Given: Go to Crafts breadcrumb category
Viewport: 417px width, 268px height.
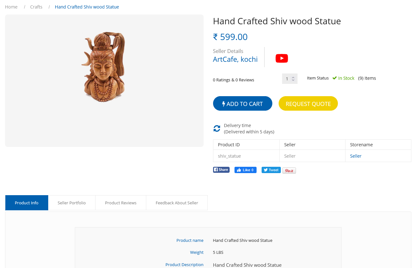Looking at the screenshot, I should coord(36,7).
